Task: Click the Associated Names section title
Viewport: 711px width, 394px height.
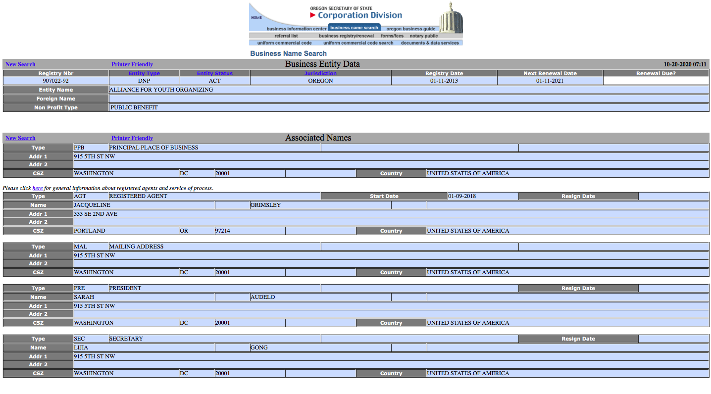Action: (318, 138)
